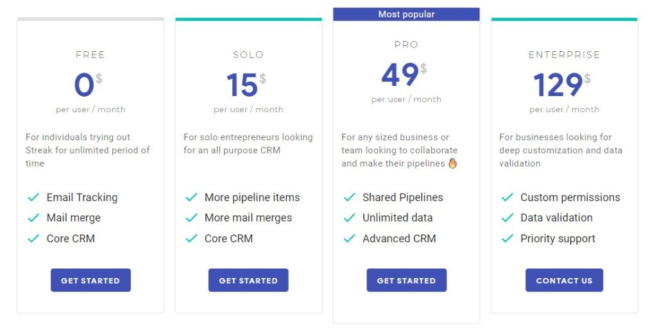Click the checkmark beside Mail merge
The height and width of the screenshot is (330, 657).
click(x=33, y=217)
